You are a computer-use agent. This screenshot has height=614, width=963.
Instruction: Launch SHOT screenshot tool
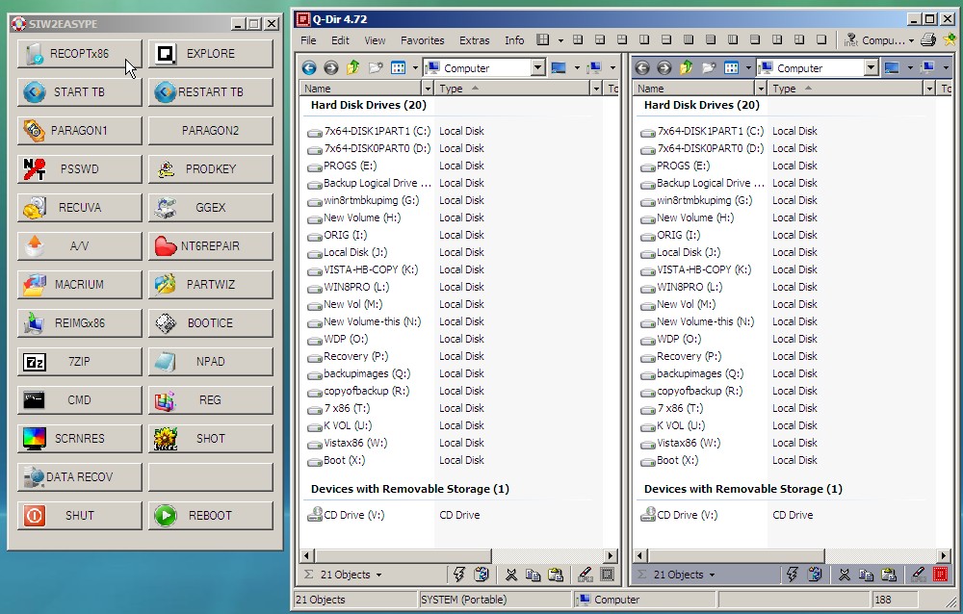click(x=211, y=439)
